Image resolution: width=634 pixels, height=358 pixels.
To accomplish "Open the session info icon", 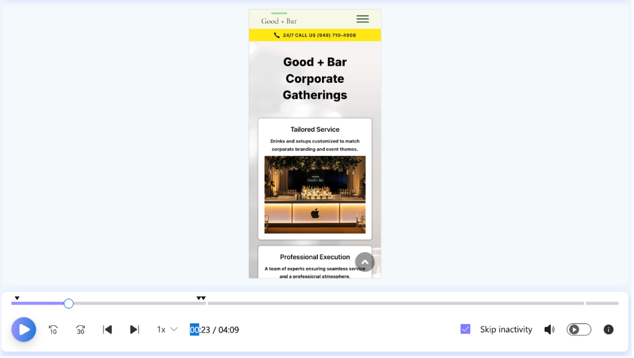I will pos(608,329).
